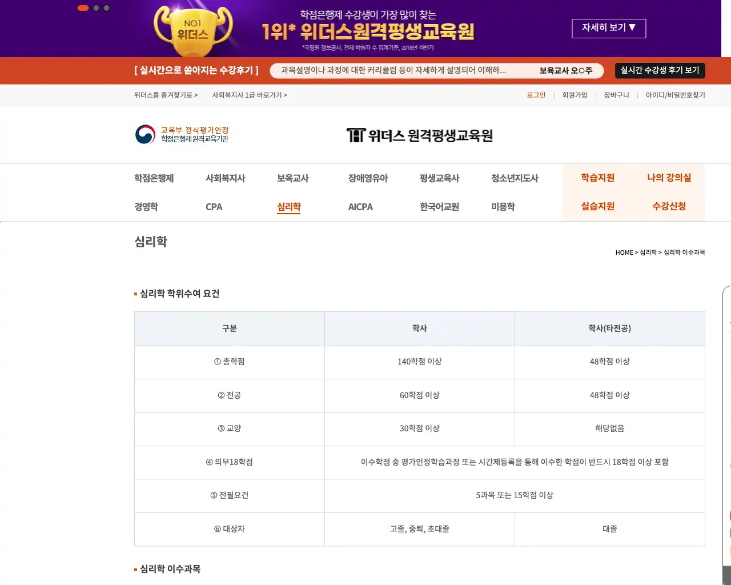
Task: Click the 위더스를 즐겨찾기로 link
Action: (x=166, y=95)
